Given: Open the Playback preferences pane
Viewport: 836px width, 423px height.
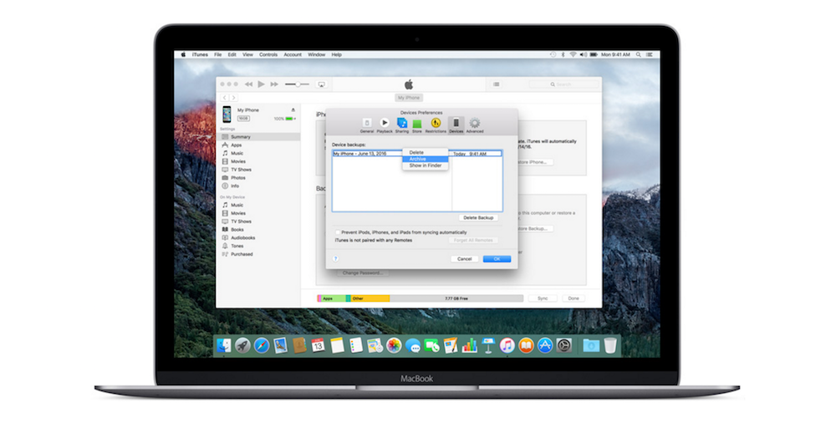Looking at the screenshot, I should click(385, 125).
